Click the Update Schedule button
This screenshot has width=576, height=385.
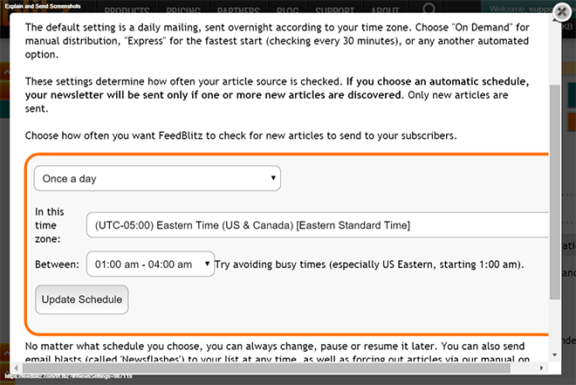81,299
